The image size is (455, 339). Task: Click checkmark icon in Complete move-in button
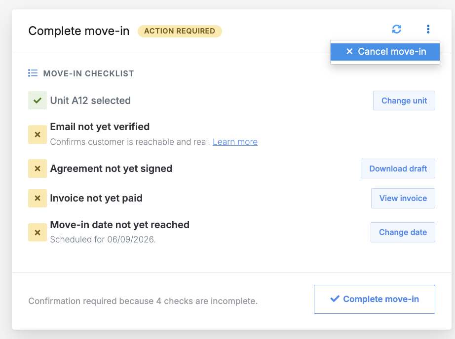(x=335, y=299)
